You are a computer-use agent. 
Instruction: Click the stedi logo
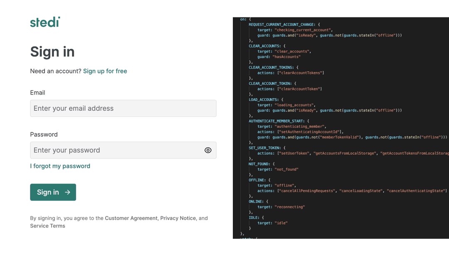[x=45, y=22]
